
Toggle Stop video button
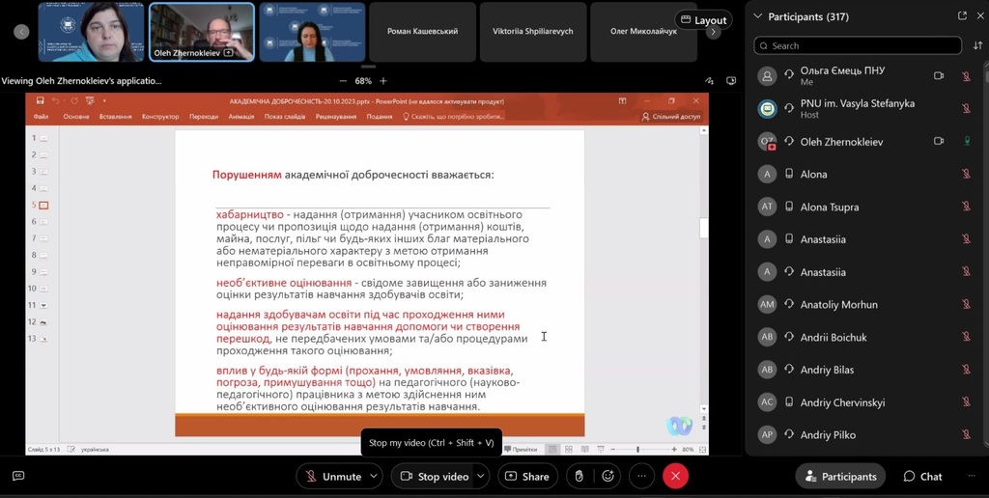click(x=435, y=476)
